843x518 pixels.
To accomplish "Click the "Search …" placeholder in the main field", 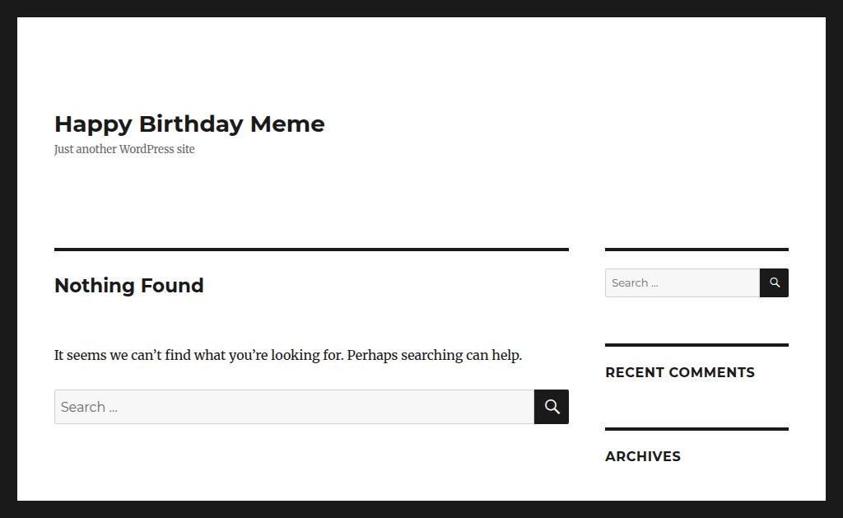I will coord(89,407).
